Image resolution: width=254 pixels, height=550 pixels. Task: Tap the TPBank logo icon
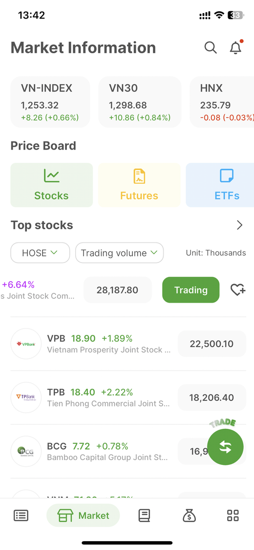click(x=26, y=397)
